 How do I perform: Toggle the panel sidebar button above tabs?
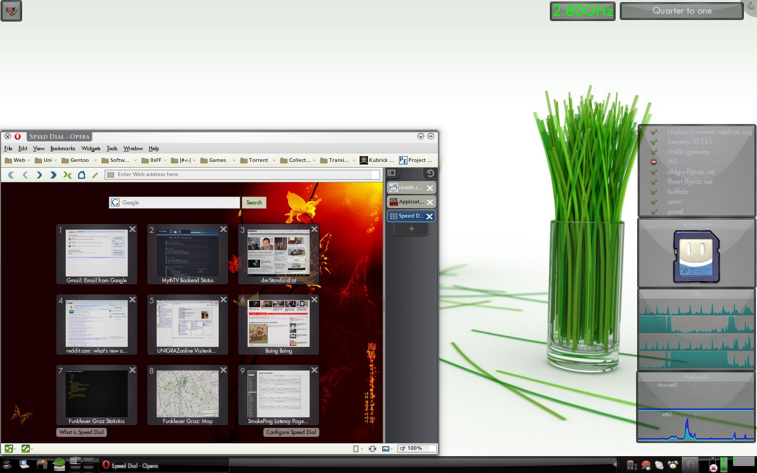tap(392, 173)
